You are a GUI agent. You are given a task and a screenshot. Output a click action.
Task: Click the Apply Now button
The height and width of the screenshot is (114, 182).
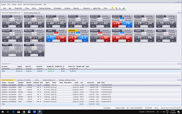97,8
